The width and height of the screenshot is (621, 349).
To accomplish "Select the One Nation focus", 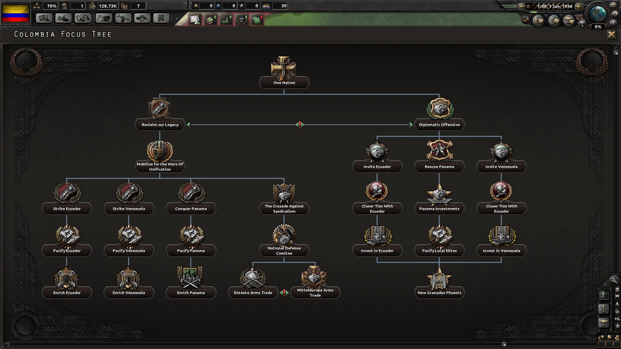I will pyautogui.click(x=284, y=73).
